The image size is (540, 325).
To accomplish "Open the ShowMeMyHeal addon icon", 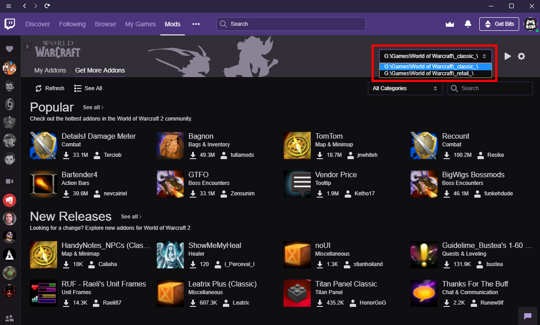I will [x=170, y=255].
